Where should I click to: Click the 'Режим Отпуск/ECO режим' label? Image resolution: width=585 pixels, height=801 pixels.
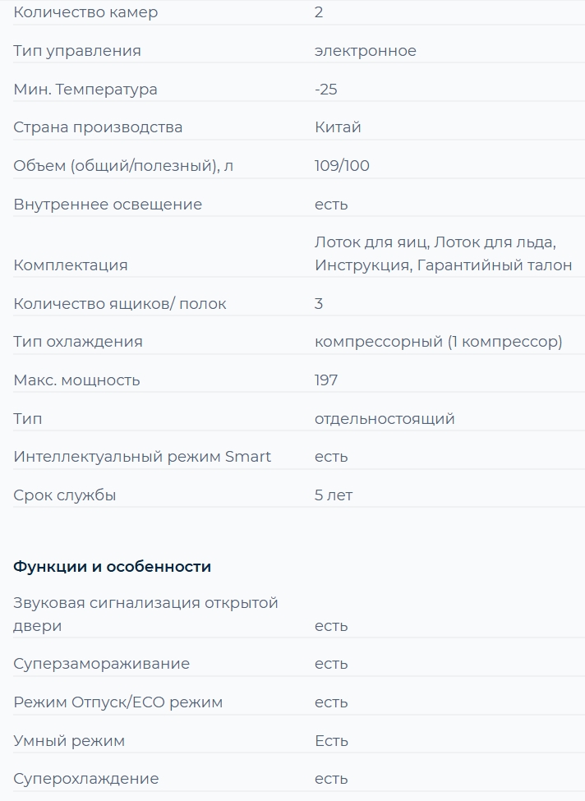pyautogui.click(x=118, y=702)
